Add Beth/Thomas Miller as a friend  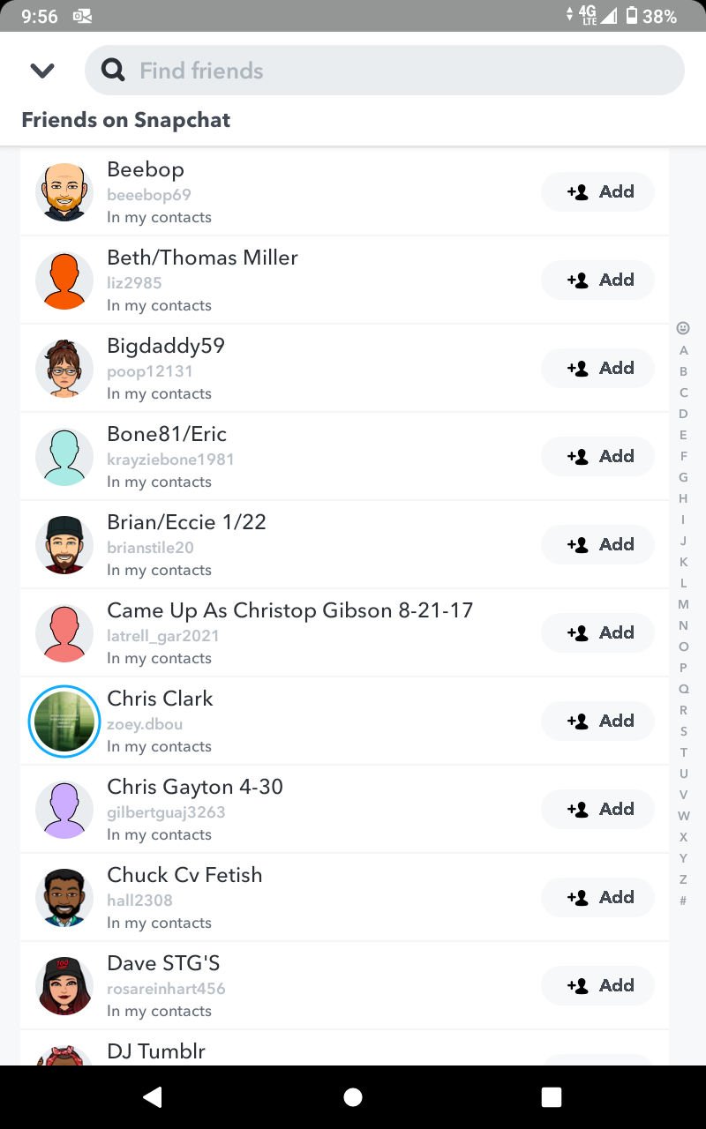pos(597,280)
